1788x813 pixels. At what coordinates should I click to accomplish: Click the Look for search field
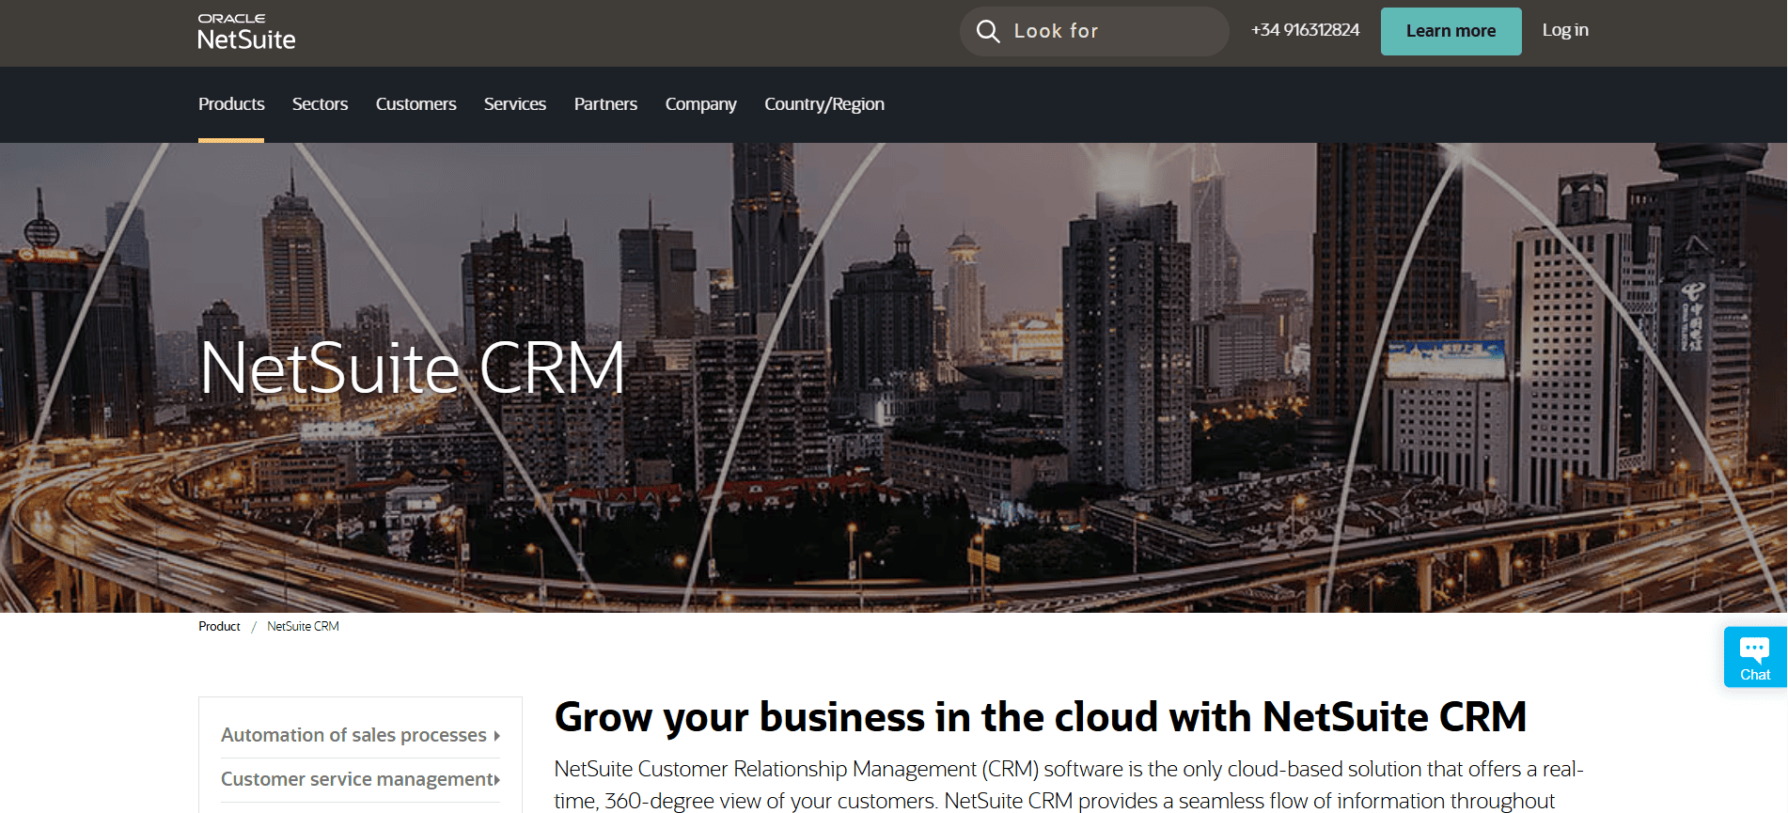1094,31
